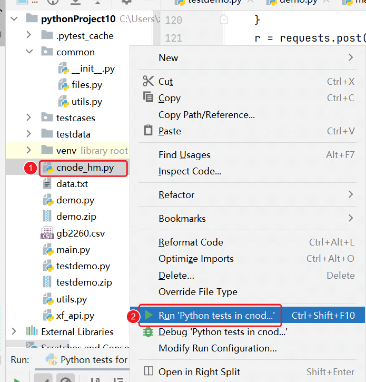Select xf_api.py file
The height and width of the screenshot is (382, 366).
coord(75,316)
